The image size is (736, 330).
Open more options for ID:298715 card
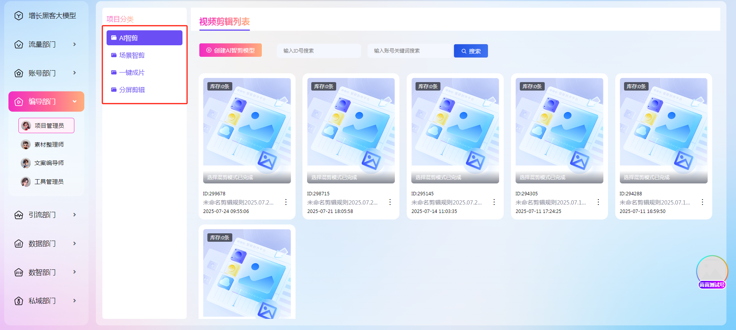(390, 202)
